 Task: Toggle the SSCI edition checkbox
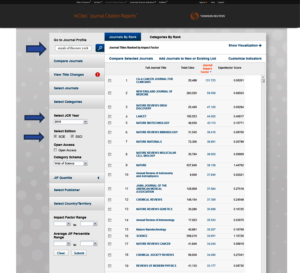point(72,136)
